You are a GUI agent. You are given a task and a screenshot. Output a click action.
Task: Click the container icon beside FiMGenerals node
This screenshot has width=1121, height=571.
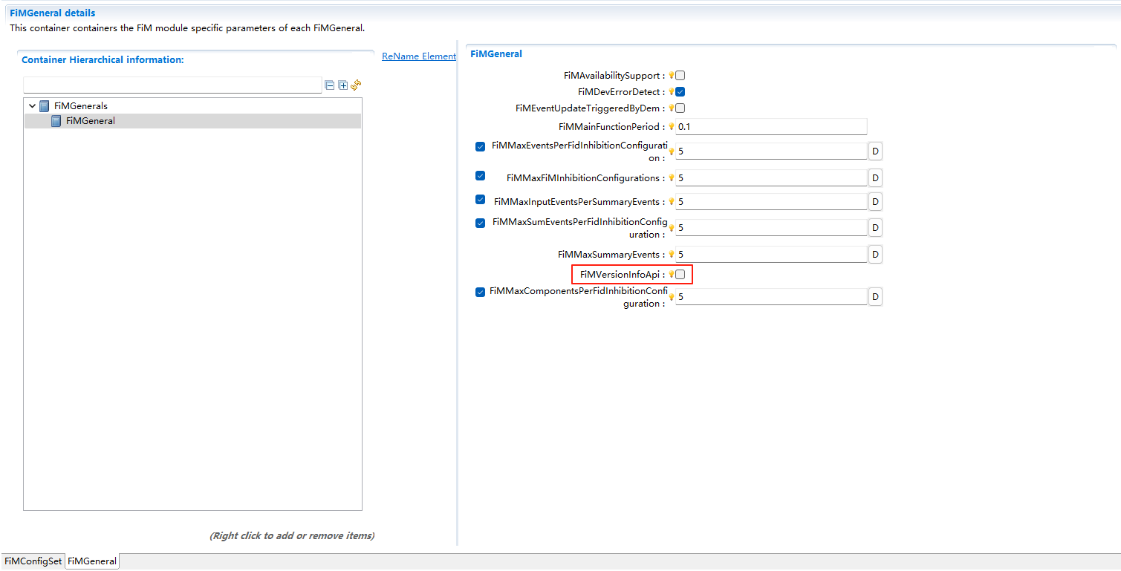(x=43, y=105)
